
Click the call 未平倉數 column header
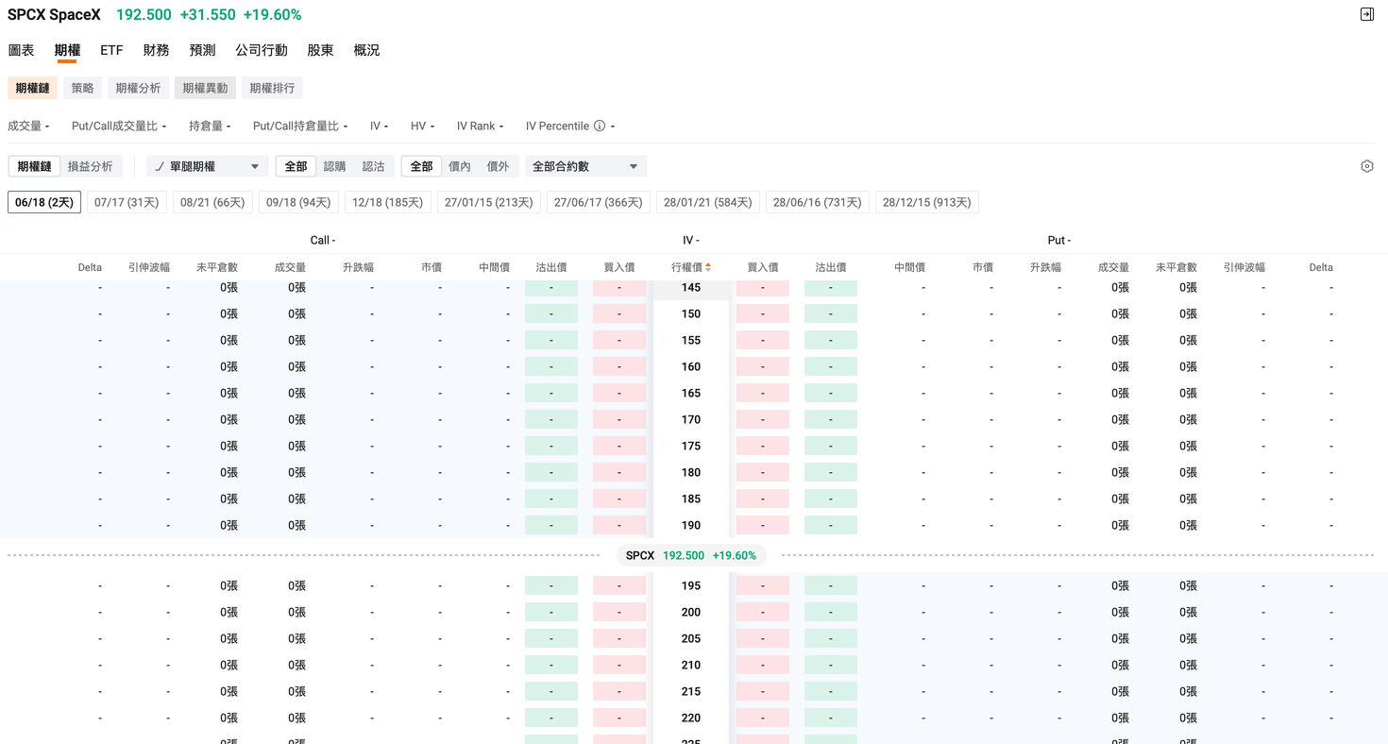pos(217,267)
